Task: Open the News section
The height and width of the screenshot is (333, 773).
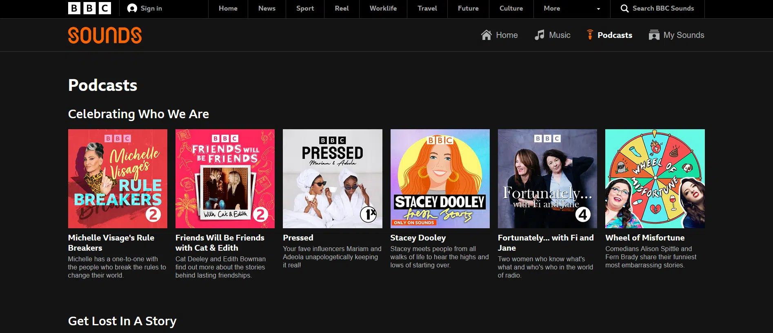Action: click(267, 8)
